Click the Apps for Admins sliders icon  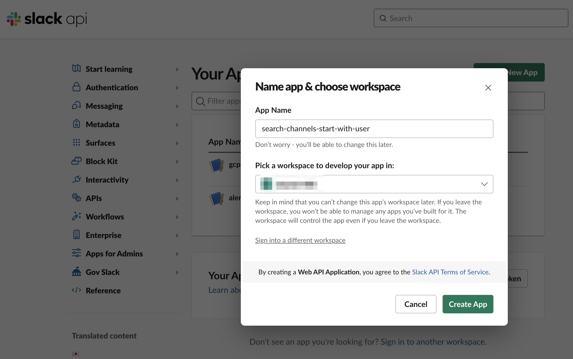[77, 253]
